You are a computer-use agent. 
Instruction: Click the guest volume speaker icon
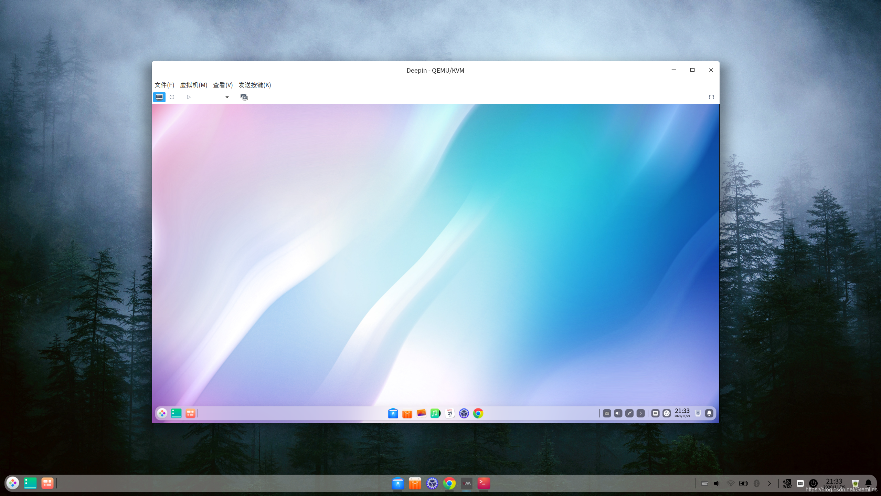click(x=618, y=413)
